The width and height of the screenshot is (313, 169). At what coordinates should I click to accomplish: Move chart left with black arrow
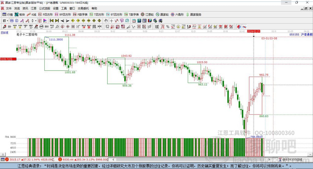pyautogui.click(x=62, y=21)
